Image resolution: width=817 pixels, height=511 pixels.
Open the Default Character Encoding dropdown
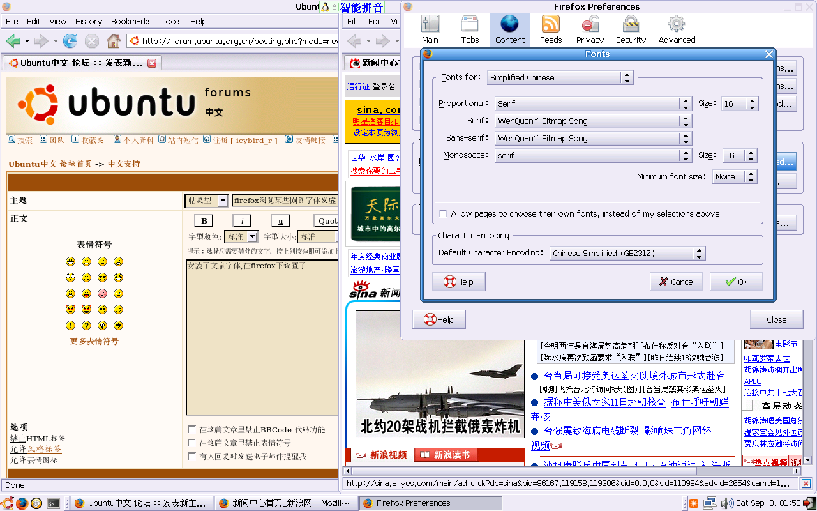[x=627, y=254]
